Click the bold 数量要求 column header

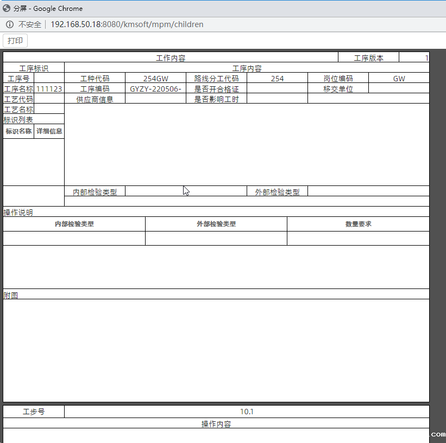[x=358, y=224]
